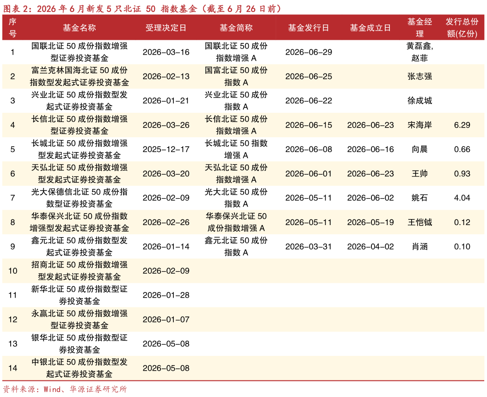Select establishment date 2026-04-02
Image resolution: width=487 pixels, height=397 pixels.
click(370, 246)
